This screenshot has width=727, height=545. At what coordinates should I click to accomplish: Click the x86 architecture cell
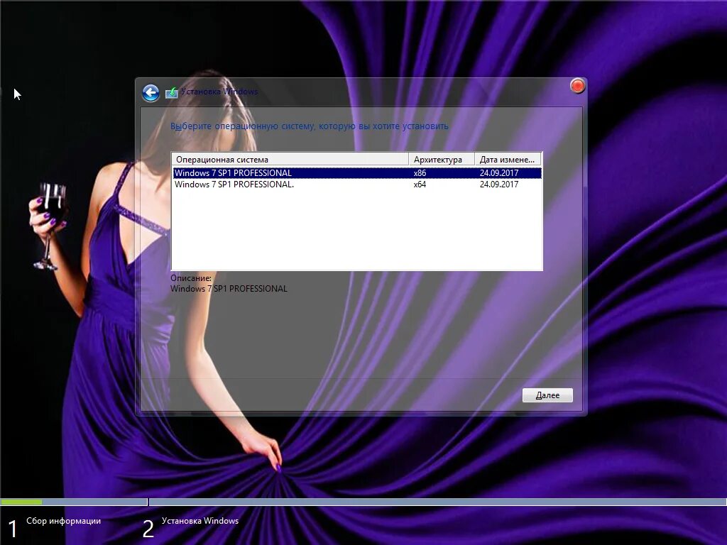(420, 173)
